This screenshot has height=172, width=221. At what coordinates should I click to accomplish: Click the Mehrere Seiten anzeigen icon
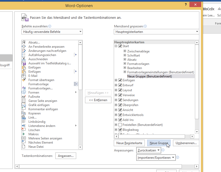click(x=24, y=138)
